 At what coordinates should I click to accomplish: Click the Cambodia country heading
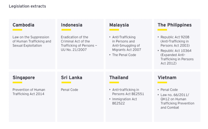(23, 25)
